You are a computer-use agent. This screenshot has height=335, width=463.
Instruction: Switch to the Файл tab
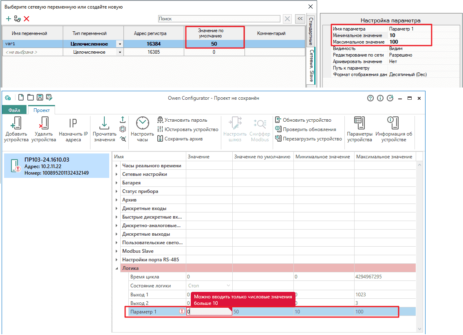14,110
